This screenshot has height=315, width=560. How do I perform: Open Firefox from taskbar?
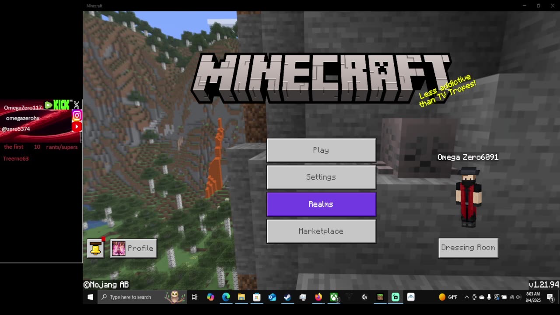click(x=318, y=297)
